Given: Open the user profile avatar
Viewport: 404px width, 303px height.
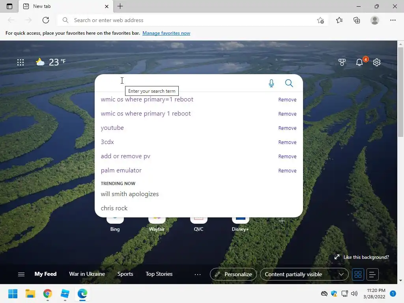Looking at the screenshot, I should (x=375, y=20).
